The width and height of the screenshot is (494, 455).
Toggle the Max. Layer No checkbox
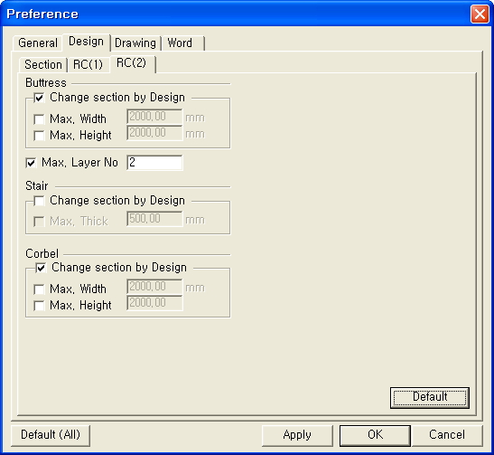click(31, 163)
